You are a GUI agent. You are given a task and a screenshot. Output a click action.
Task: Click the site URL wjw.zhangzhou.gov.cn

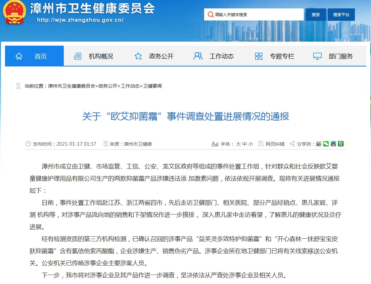coord(80,20)
